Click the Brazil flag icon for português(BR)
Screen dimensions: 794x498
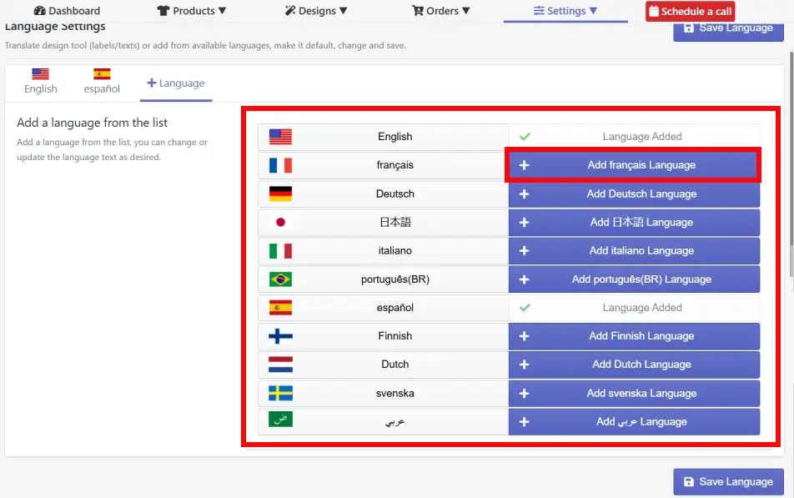280,279
